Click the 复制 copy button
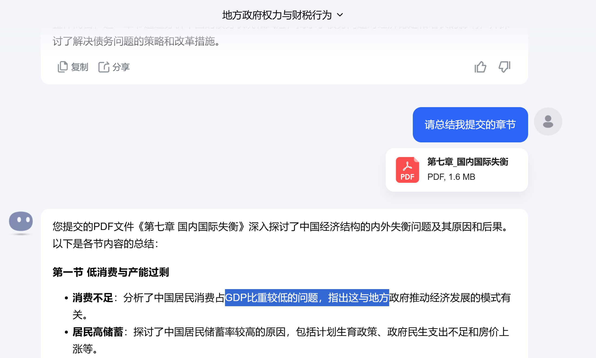The width and height of the screenshot is (596, 358). [x=73, y=67]
